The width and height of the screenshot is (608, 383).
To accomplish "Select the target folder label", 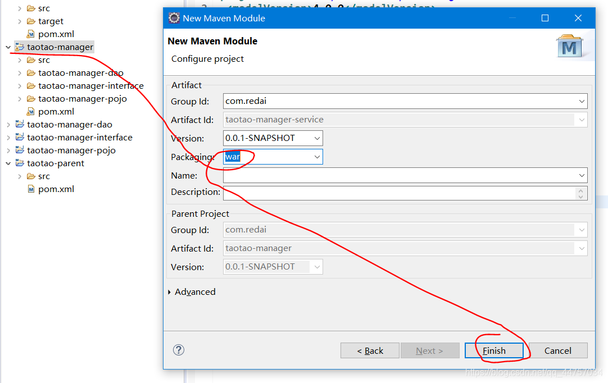I will (x=51, y=21).
